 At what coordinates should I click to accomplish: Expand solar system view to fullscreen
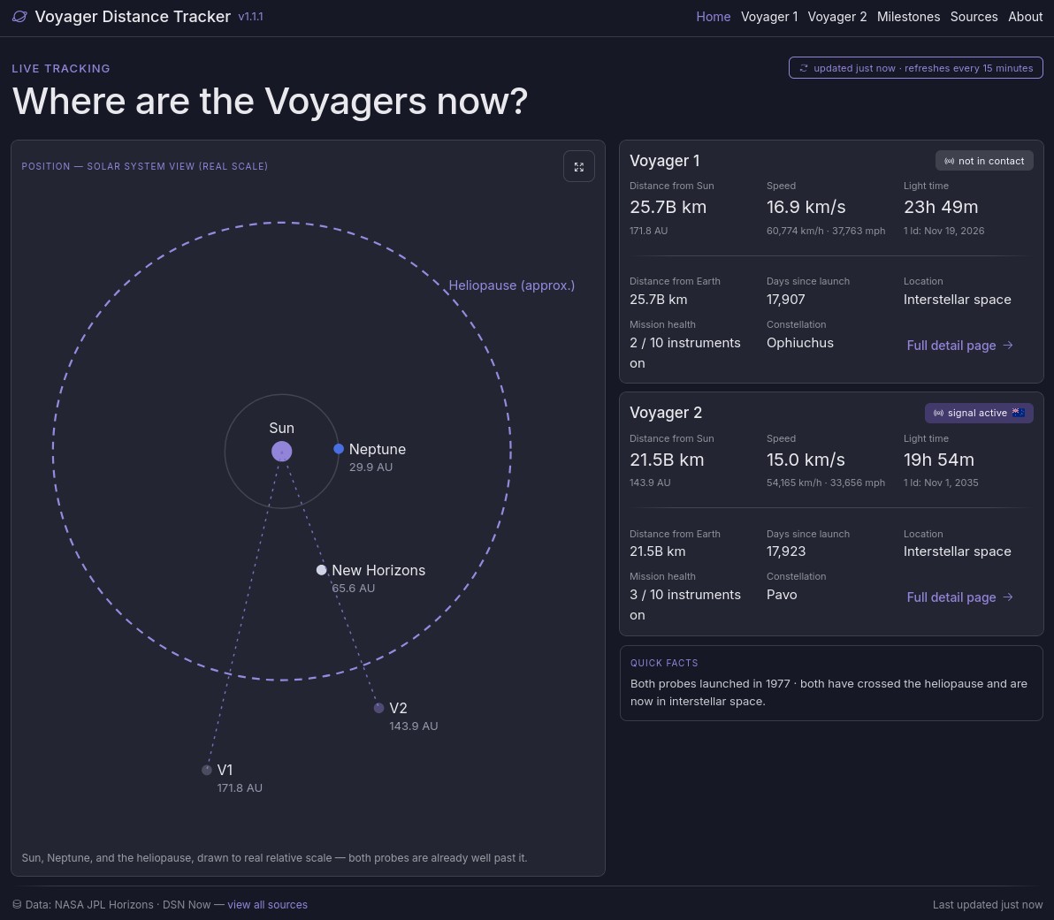[x=579, y=167]
